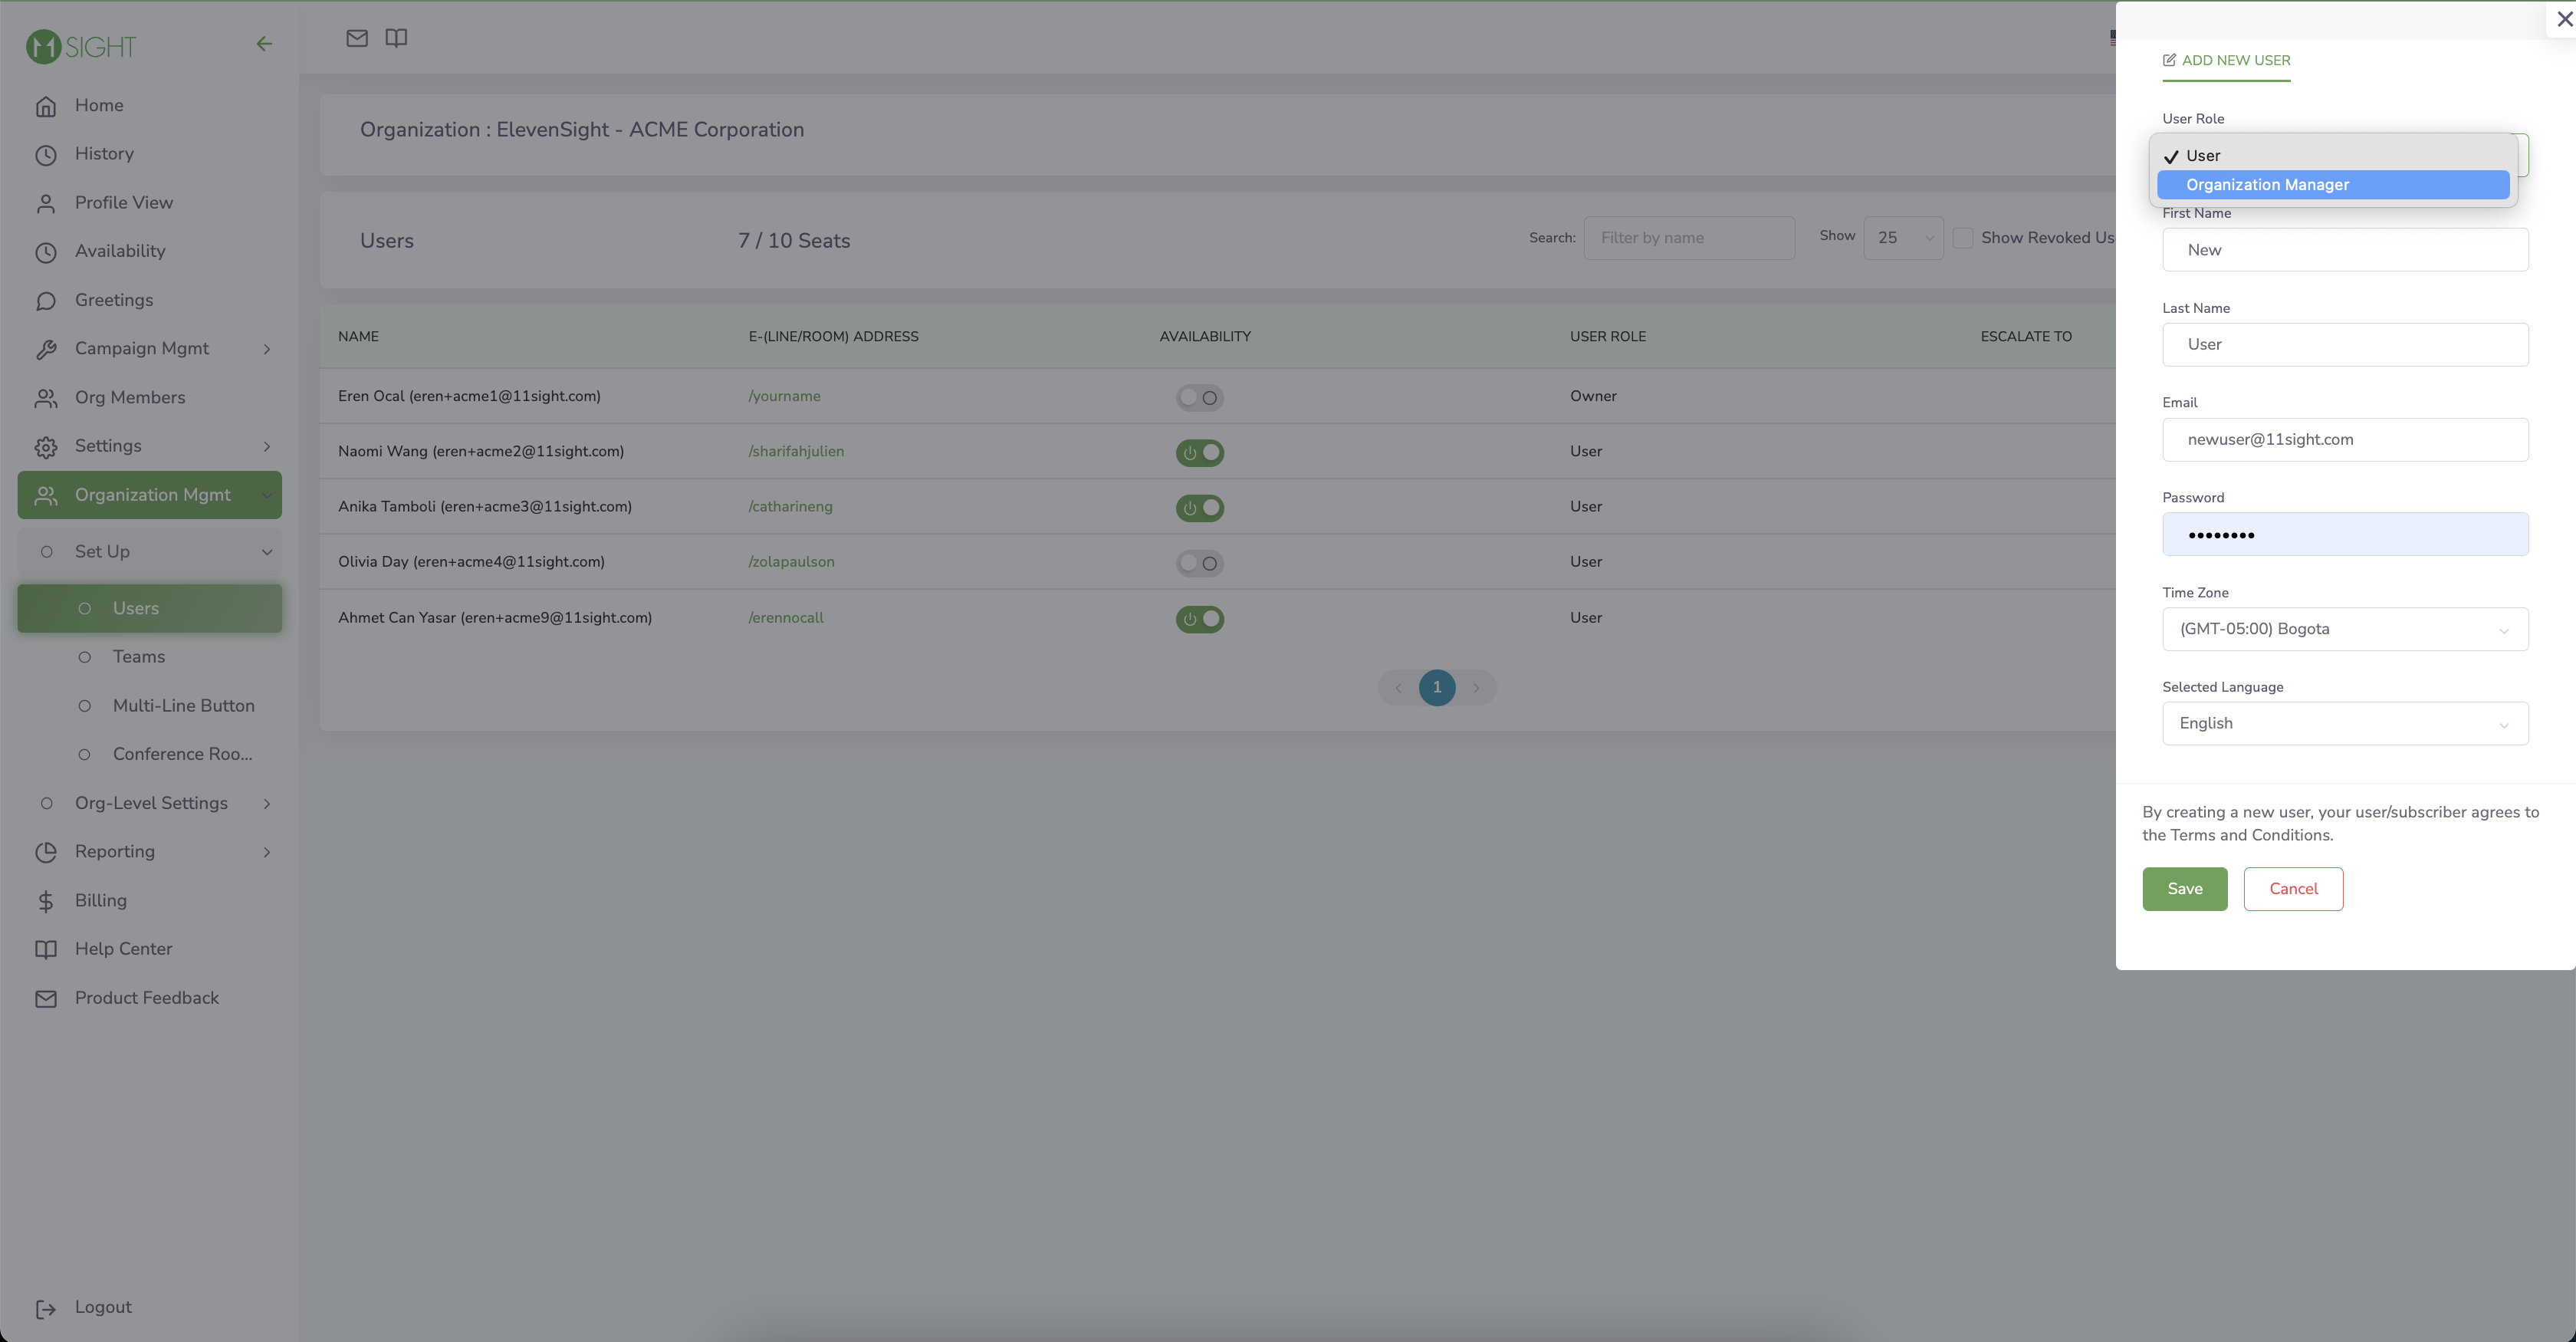Click the Cancel button
The width and height of the screenshot is (2576, 1342).
pos(2292,889)
